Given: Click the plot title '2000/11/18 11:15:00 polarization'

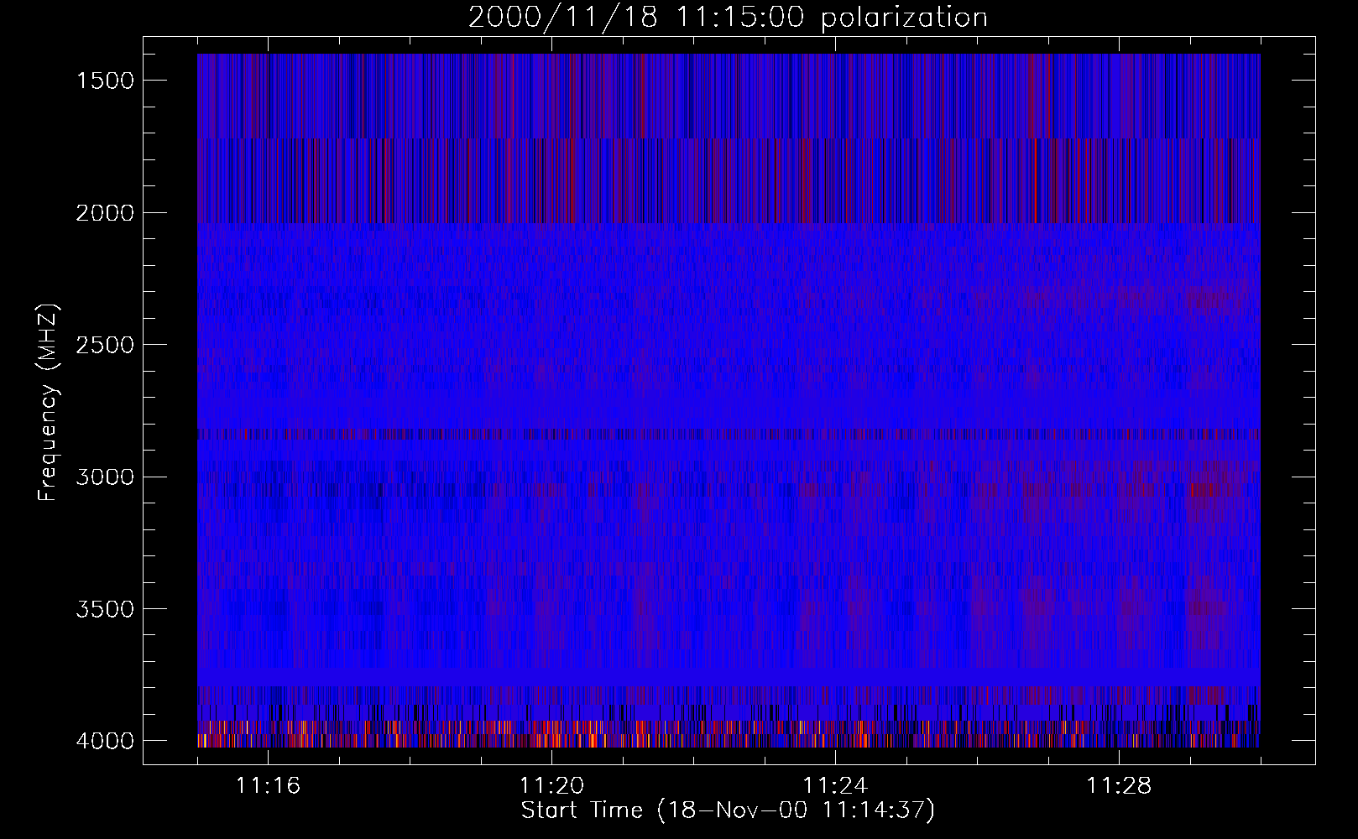Looking at the screenshot, I should pos(728,18).
